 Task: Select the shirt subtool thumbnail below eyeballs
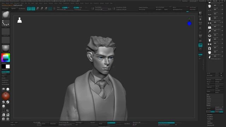click(x=209, y=28)
